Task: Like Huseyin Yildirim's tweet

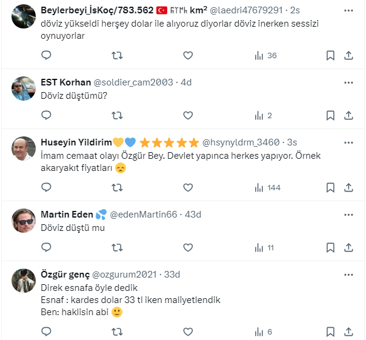Action: [188, 187]
